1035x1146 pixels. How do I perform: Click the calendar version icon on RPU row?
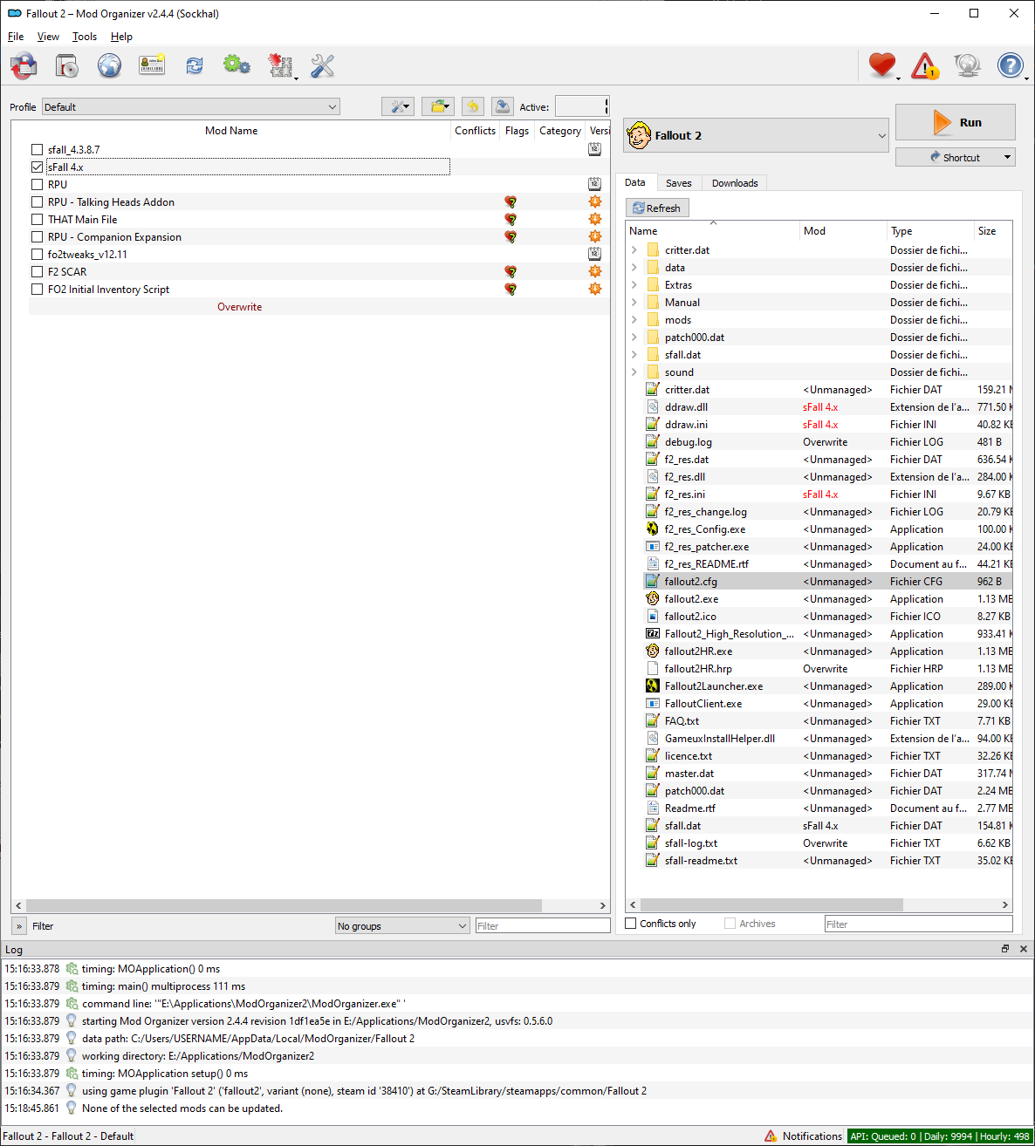coord(595,185)
